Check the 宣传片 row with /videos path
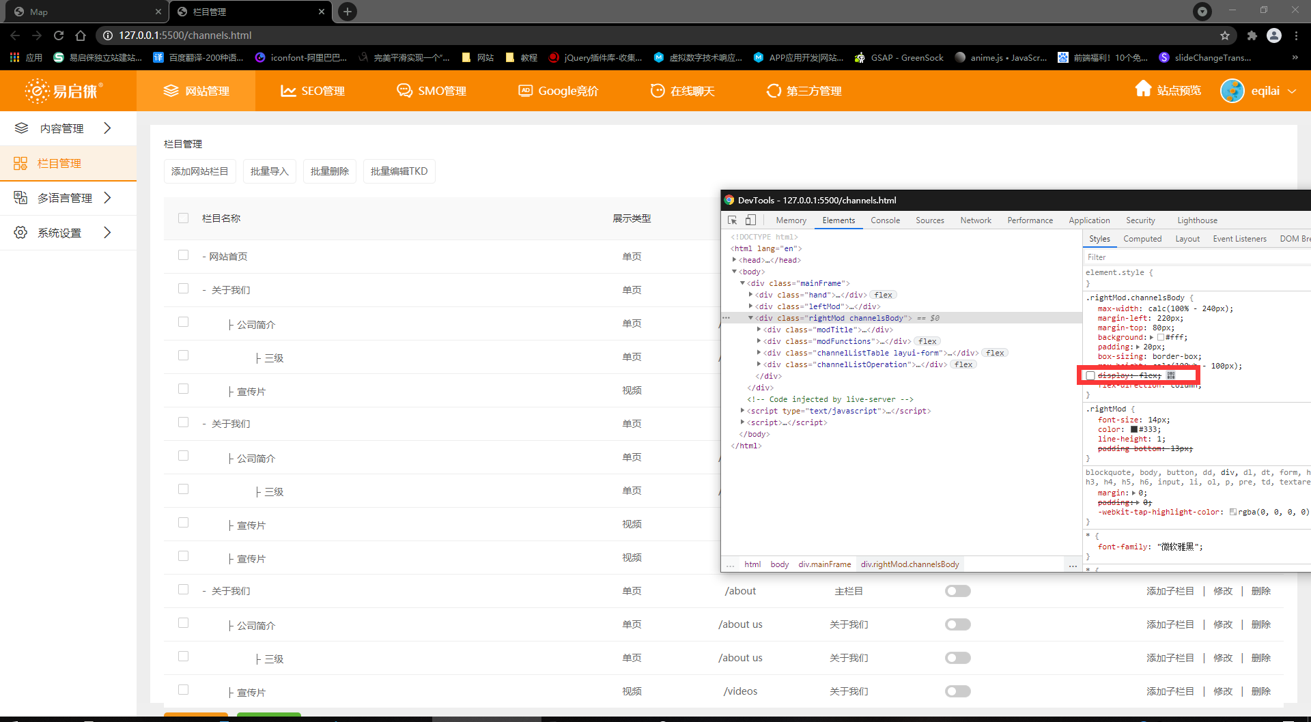The width and height of the screenshot is (1311, 722). coord(183,690)
